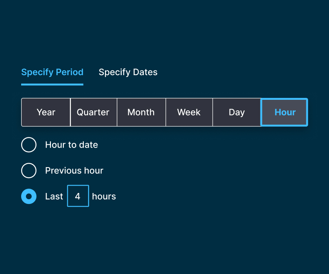
Task: Click the blue underline beneath Specify Period
Action: pyautogui.click(x=52, y=84)
